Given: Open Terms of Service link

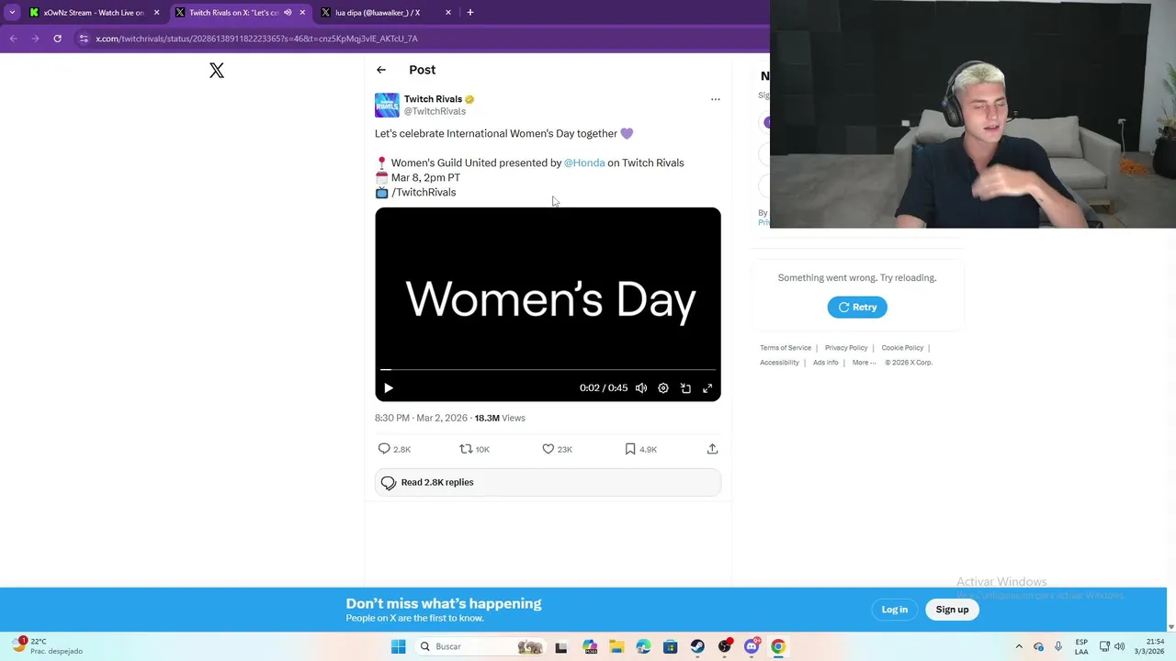Looking at the screenshot, I should (786, 348).
